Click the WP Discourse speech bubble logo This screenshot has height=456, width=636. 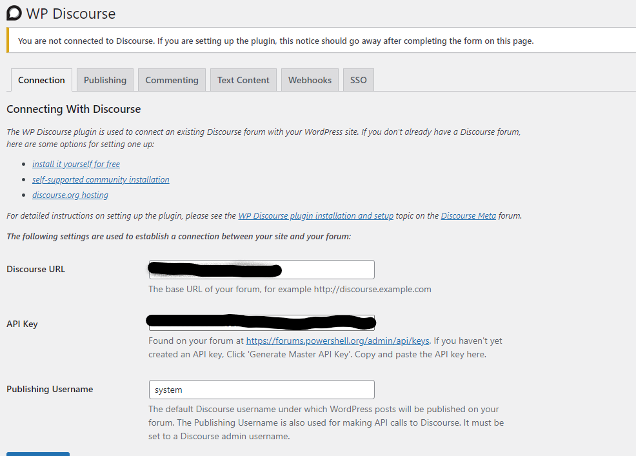(x=14, y=13)
